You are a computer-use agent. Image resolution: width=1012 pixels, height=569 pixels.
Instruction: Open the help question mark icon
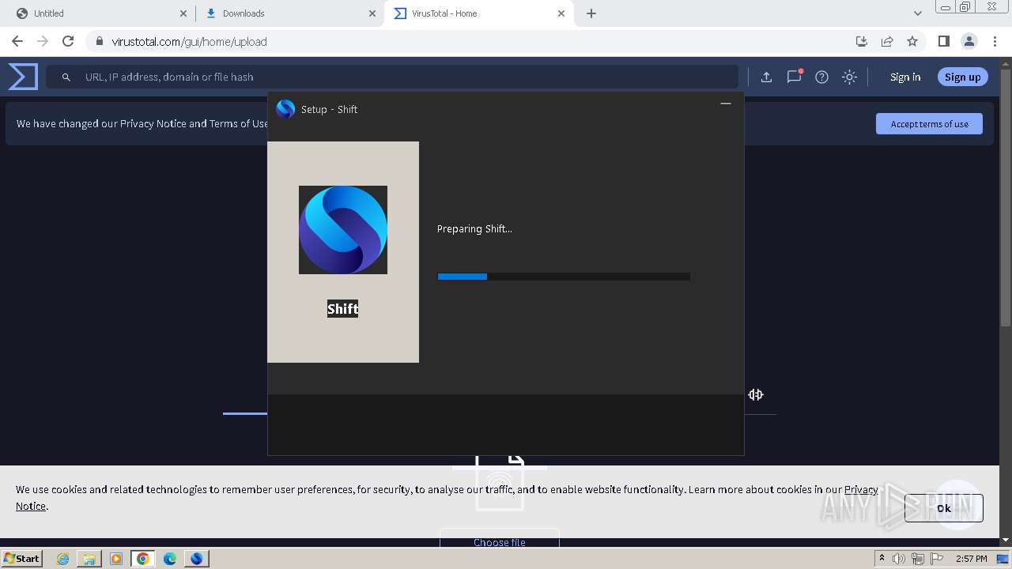pos(821,77)
